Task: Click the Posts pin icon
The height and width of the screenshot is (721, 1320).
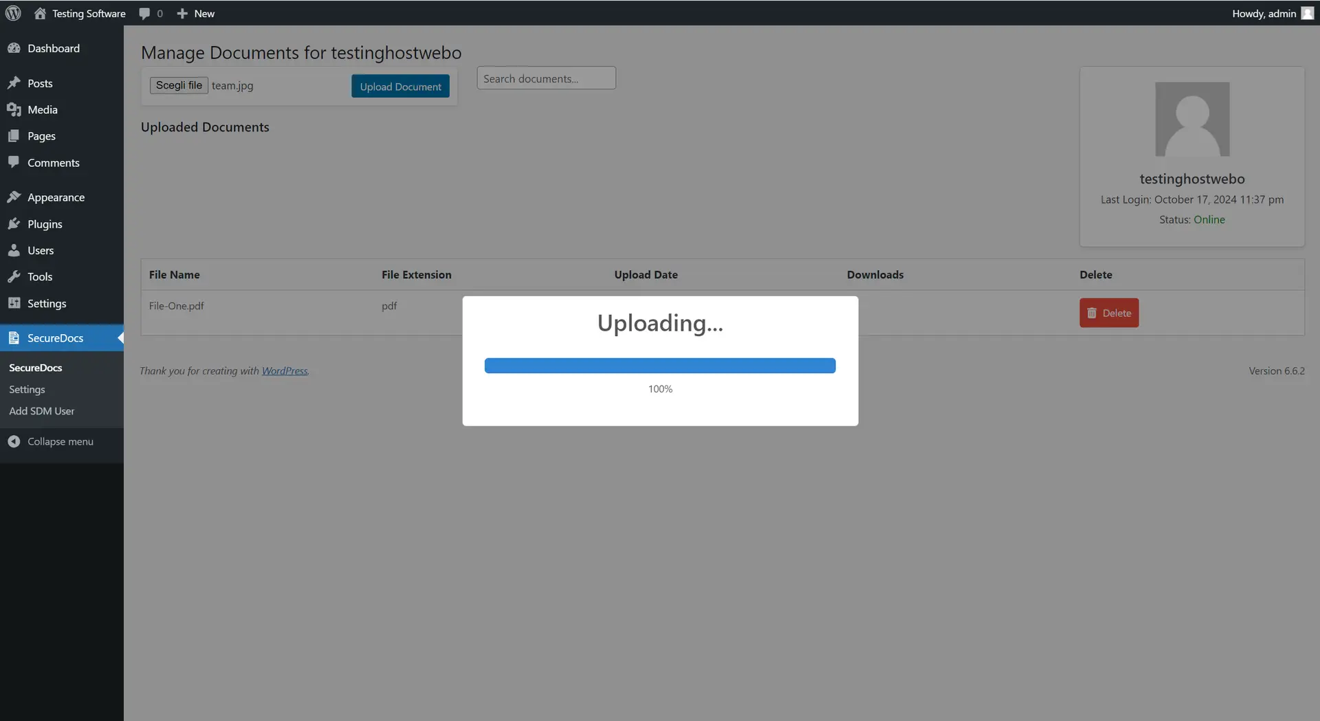Action: [14, 83]
